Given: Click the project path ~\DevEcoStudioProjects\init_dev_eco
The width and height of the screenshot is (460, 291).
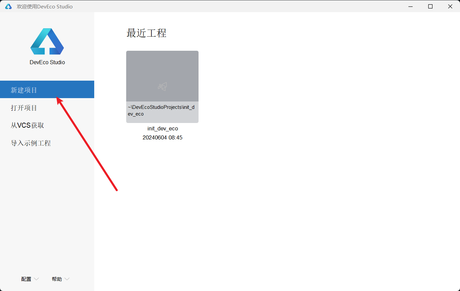Looking at the screenshot, I should click(x=161, y=111).
